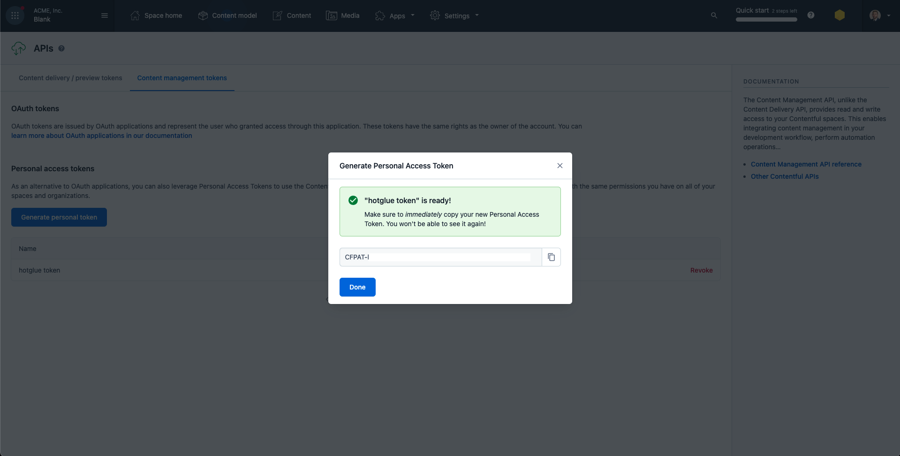900x456 pixels.
Task: Open Other Contentful APIs link
Action: (x=785, y=176)
